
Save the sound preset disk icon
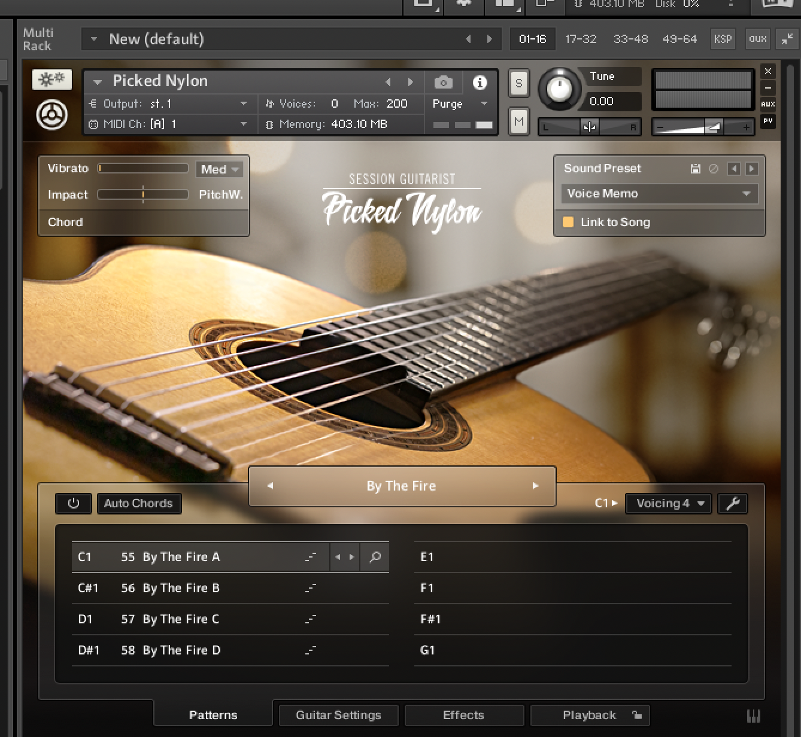695,169
